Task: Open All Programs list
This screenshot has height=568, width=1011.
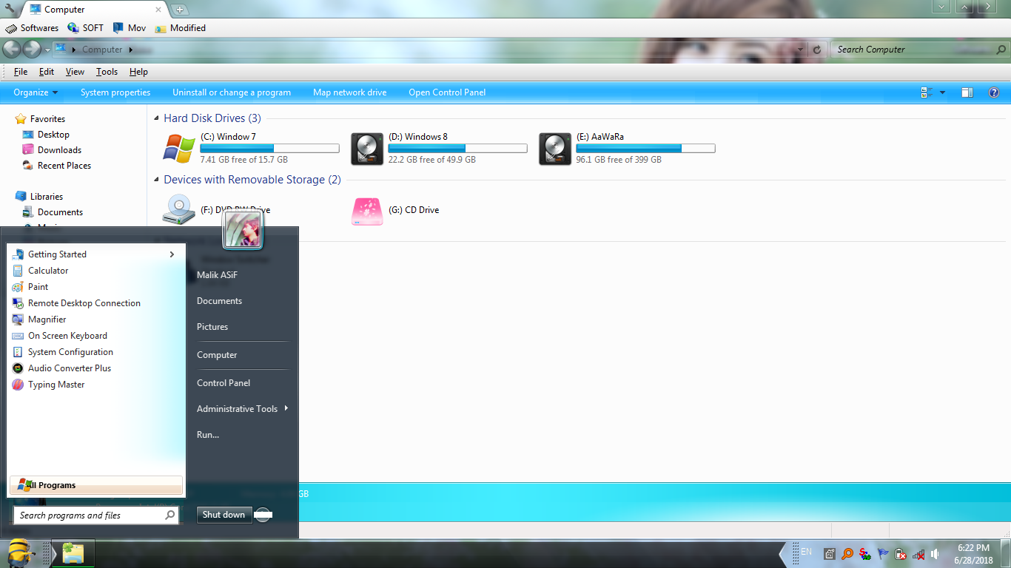Action: [x=96, y=485]
